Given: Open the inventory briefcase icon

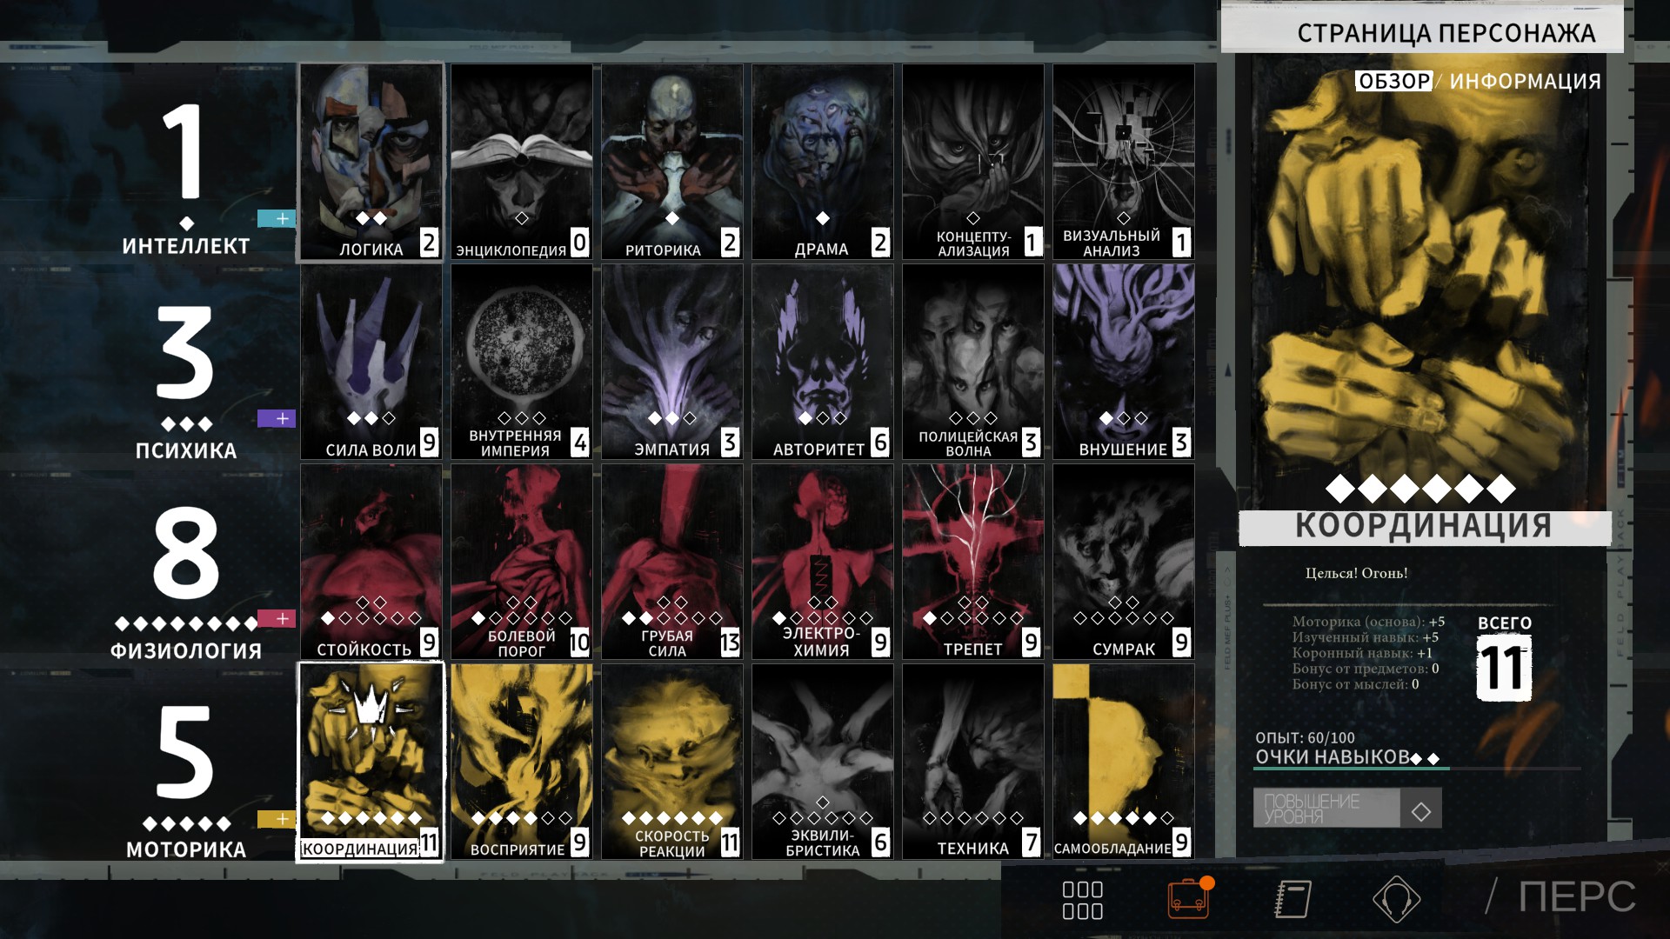Looking at the screenshot, I should point(1189,898).
